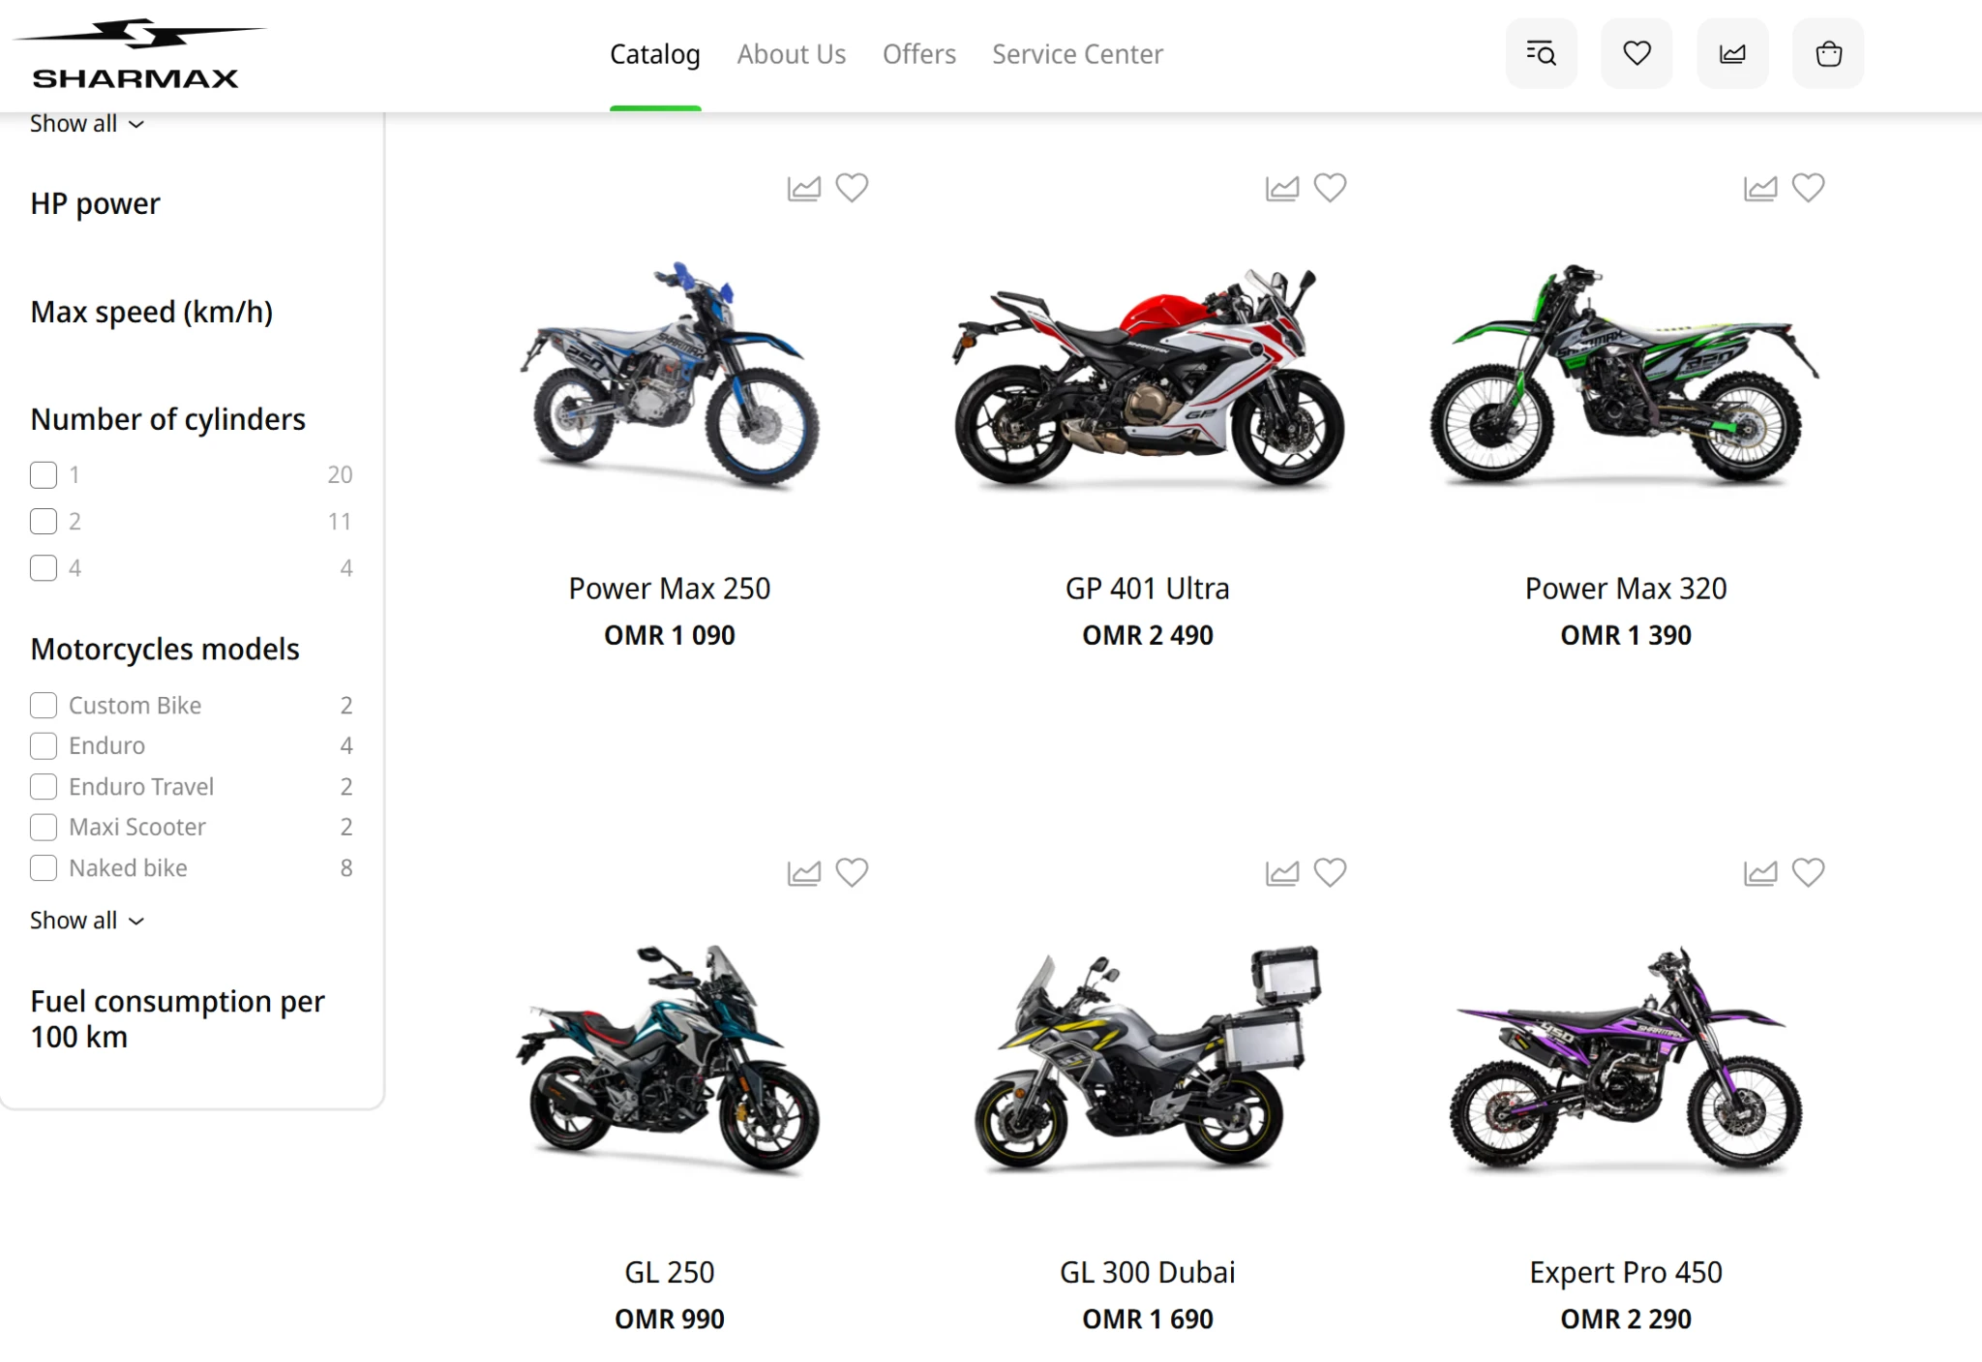This screenshot has width=1982, height=1362.
Task: Add Power Max 250 to favorites
Action: [x=852, y=187]
